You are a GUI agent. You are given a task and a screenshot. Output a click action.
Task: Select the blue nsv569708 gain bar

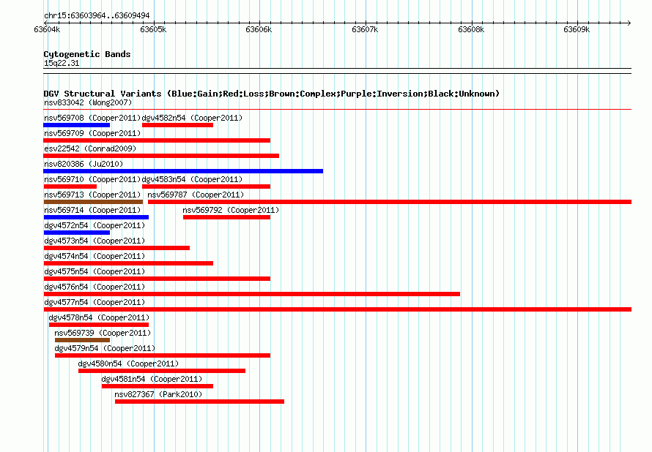77,125
